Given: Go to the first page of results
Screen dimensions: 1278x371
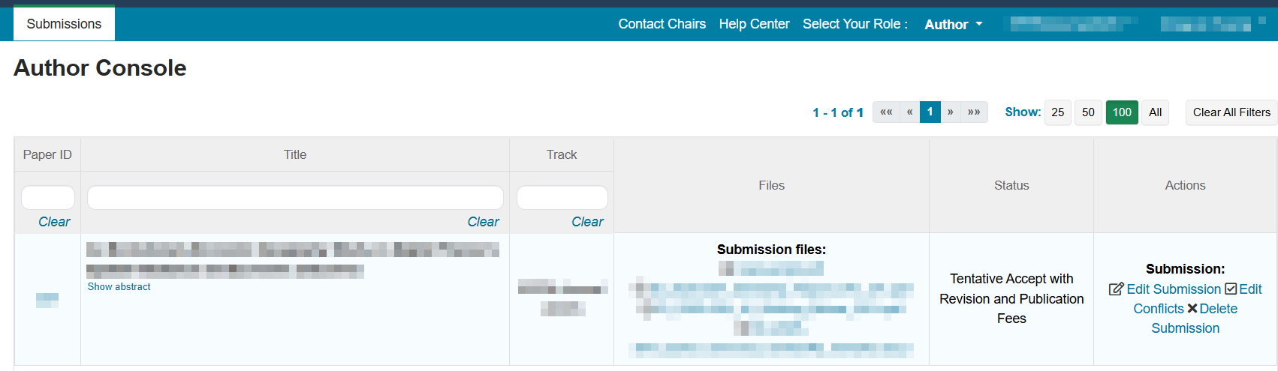Looking at the screenshot, I should [886, 112].
